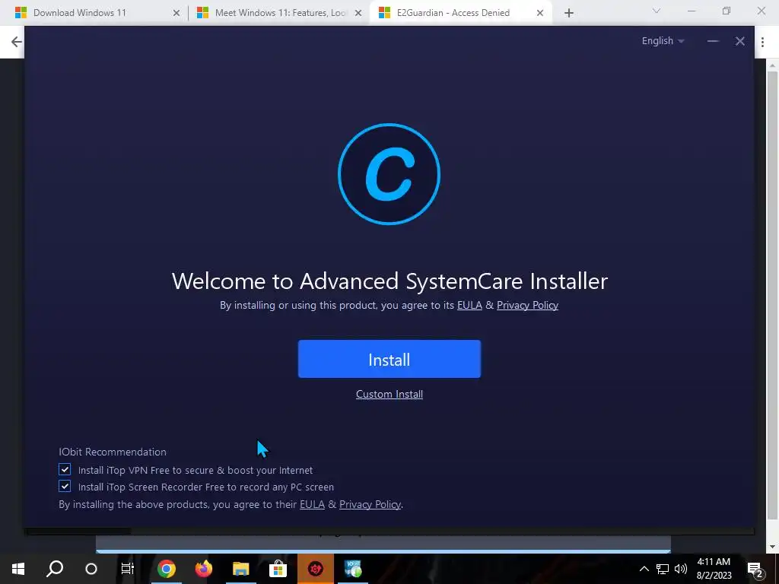Close the Download Windows 11 tab

(x=176, y=14)
